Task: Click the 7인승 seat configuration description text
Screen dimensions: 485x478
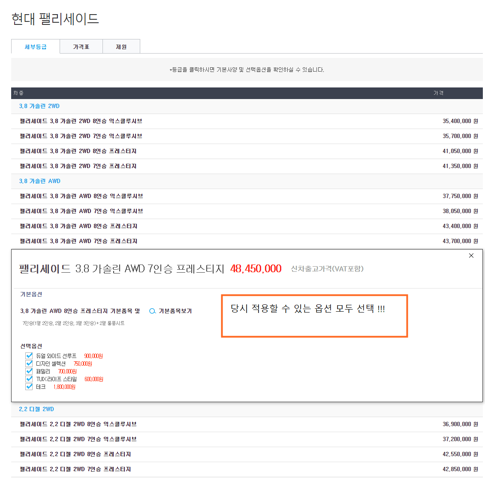Action: pyautogui.click(x=73, y=323)
